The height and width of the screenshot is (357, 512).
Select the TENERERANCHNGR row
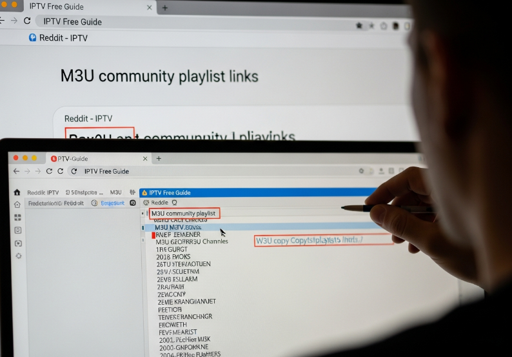[185, 317]
